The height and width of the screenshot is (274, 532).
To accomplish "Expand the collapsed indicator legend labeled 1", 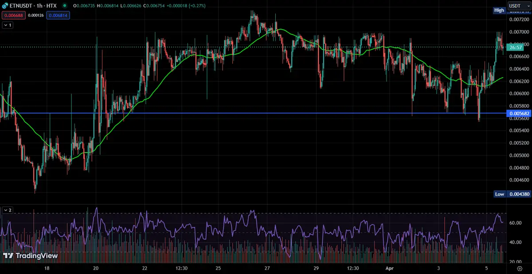I will coord(8,25).
